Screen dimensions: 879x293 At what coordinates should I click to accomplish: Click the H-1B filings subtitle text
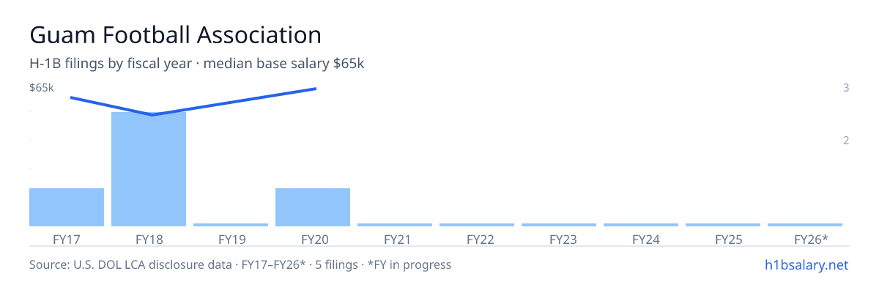point(197,64)
